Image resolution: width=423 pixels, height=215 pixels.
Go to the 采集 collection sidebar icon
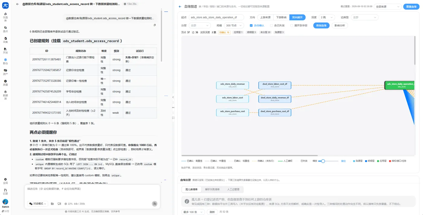[5, 40]
